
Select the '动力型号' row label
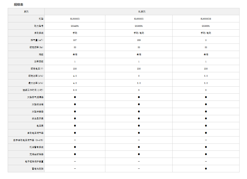(39, 26)
